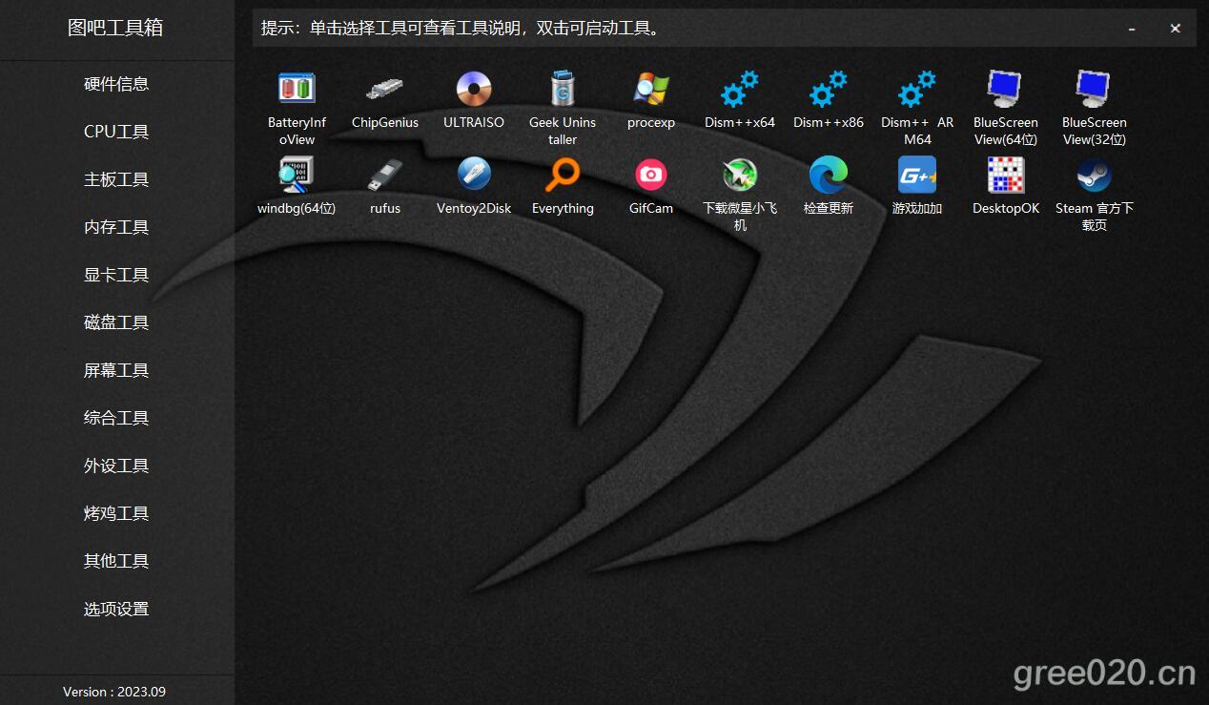Viewport: 1209px width, 705px height.
Task: Click the Everything search icon
Action: [x=563, y=176]
